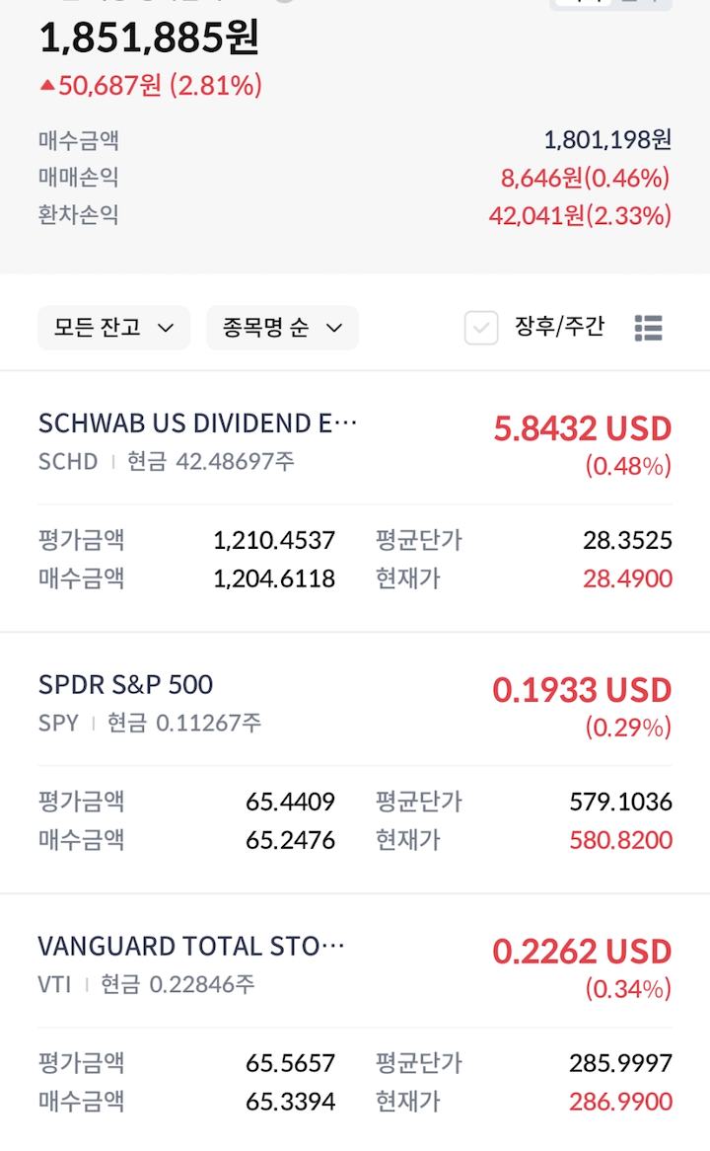Open SPDR S&P 500 holding

pos(125,685)
